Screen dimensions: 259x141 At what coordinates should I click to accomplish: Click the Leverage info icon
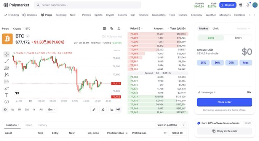215,92
